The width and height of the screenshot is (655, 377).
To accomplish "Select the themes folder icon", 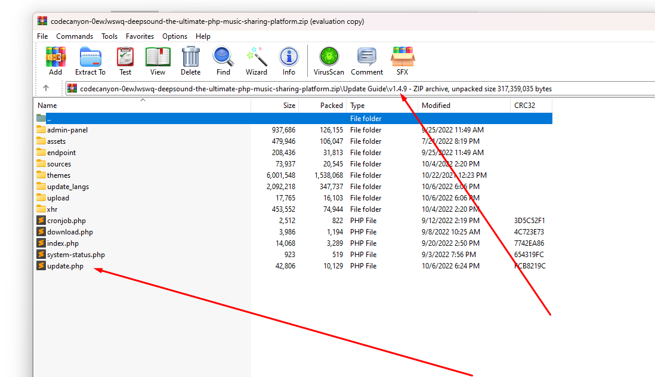I will [x=41, y=175].
